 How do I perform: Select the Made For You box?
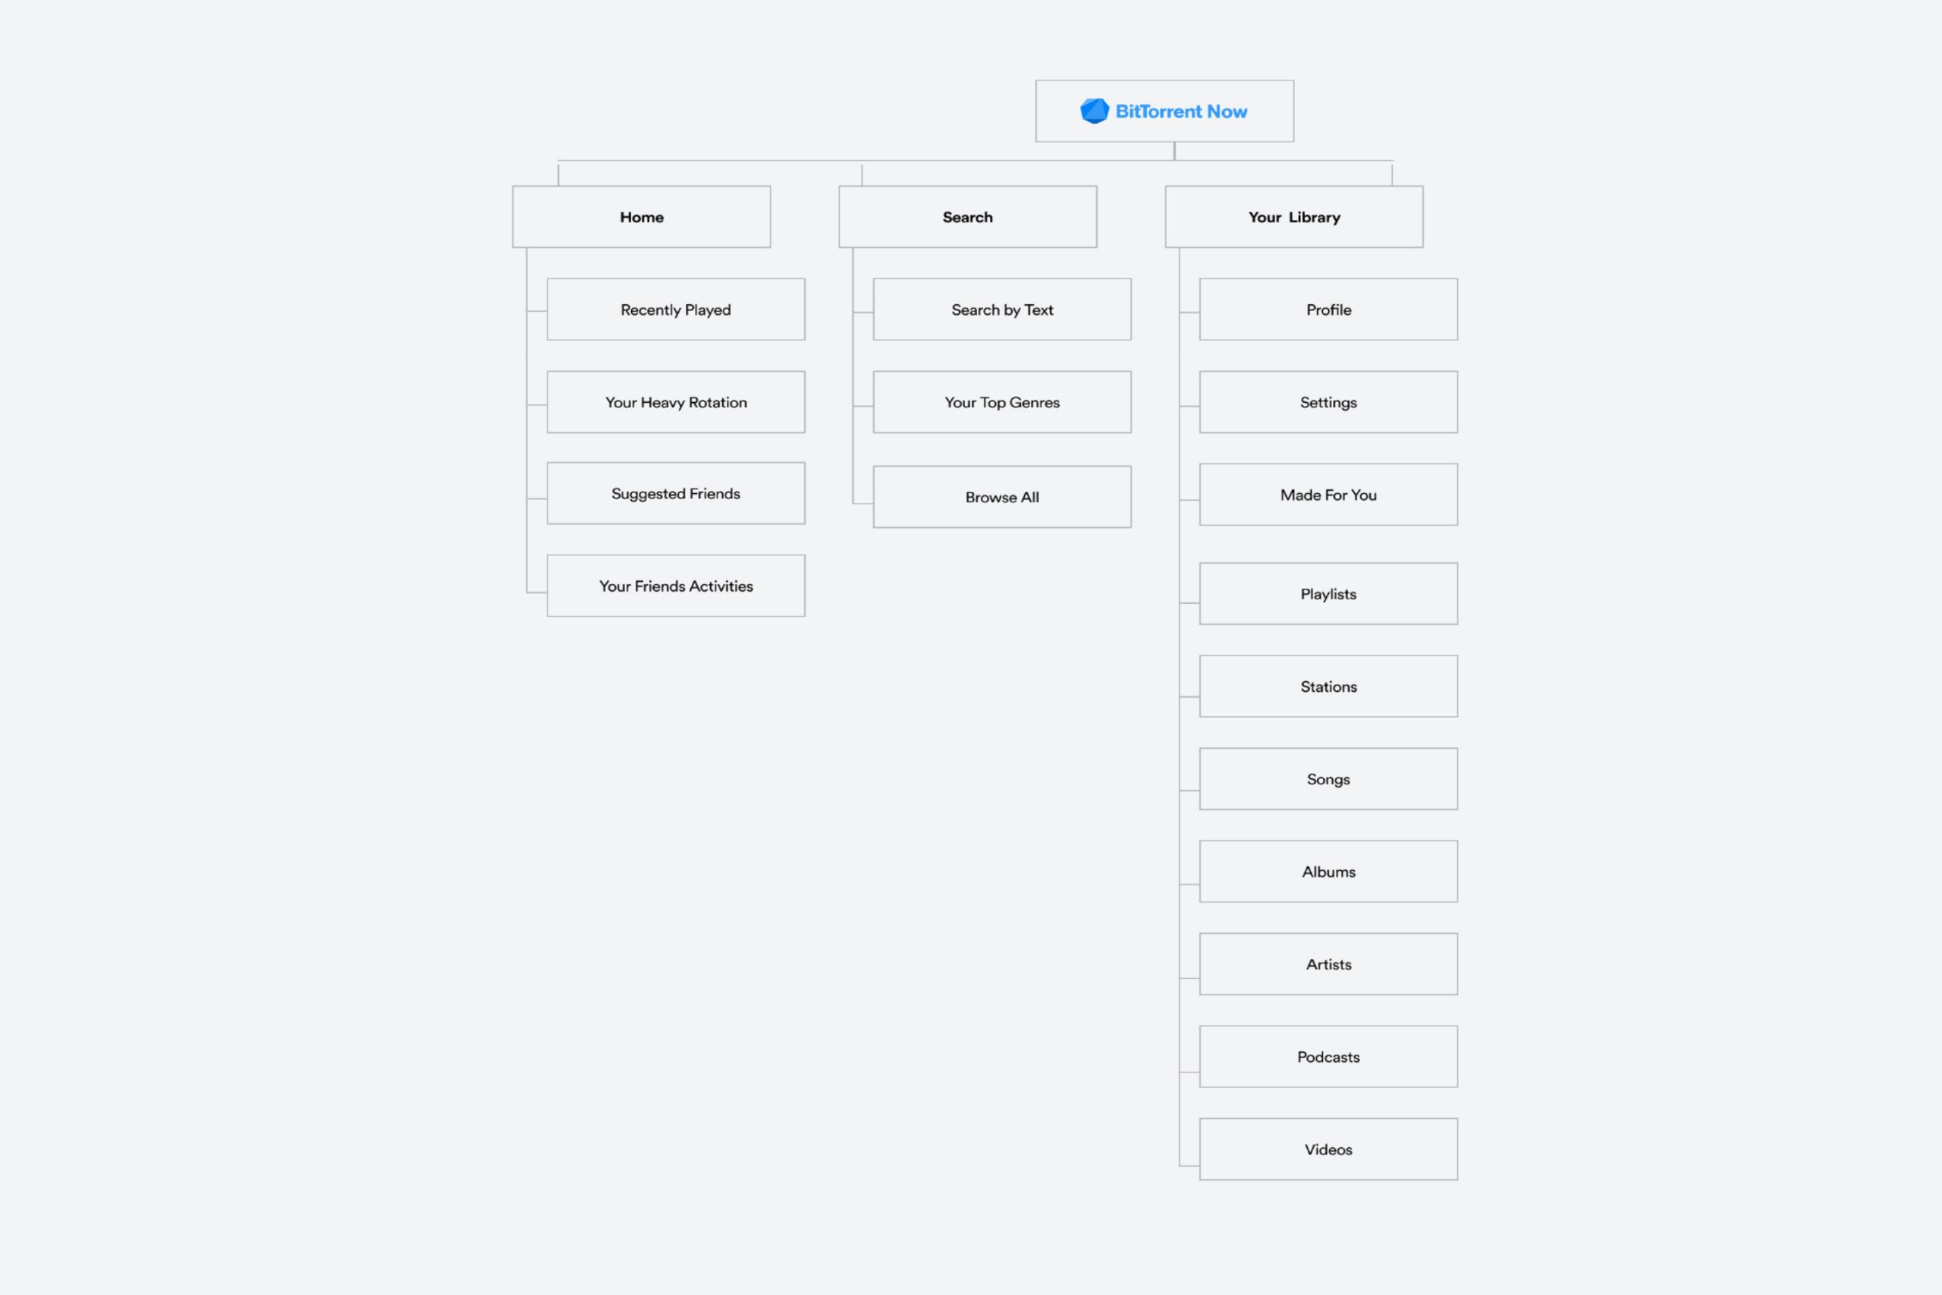pyautogui.click(x=1328, y=495)
